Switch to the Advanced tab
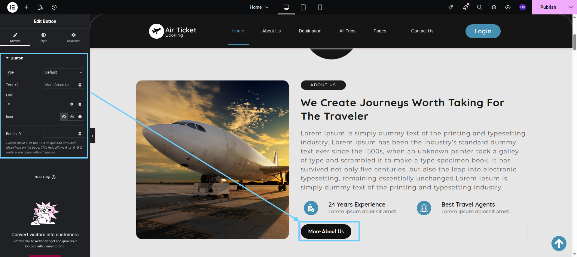577x257 pixels. [x=74, y=38]
